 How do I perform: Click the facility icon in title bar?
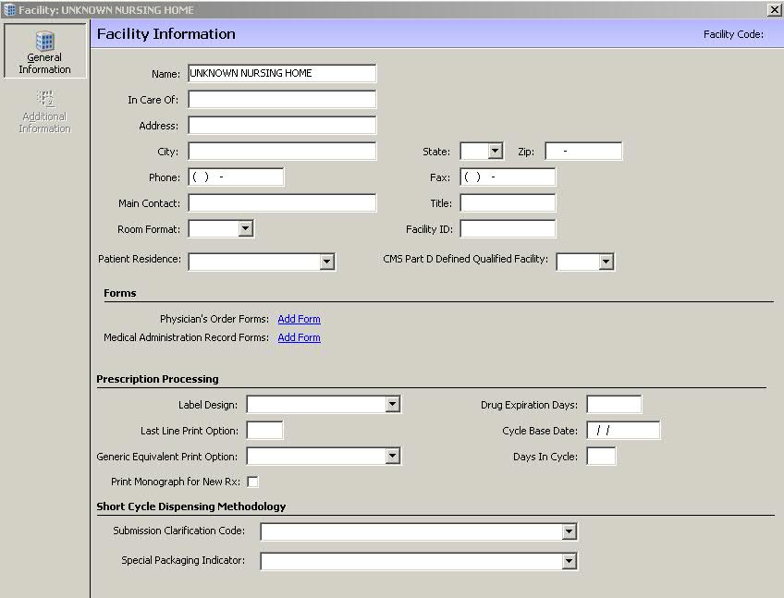[x=9, y=9]
